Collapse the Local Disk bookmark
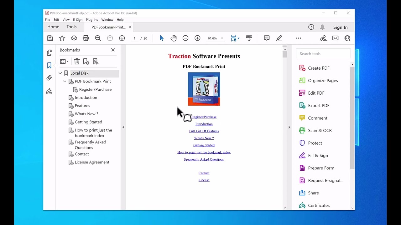The width and height of the screenshot is (401, 225). [60, 73]
